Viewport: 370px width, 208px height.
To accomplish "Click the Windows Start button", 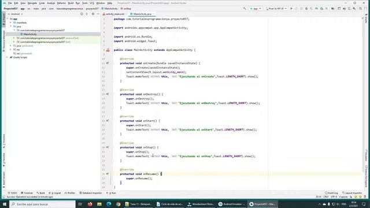I will [5, 204].
